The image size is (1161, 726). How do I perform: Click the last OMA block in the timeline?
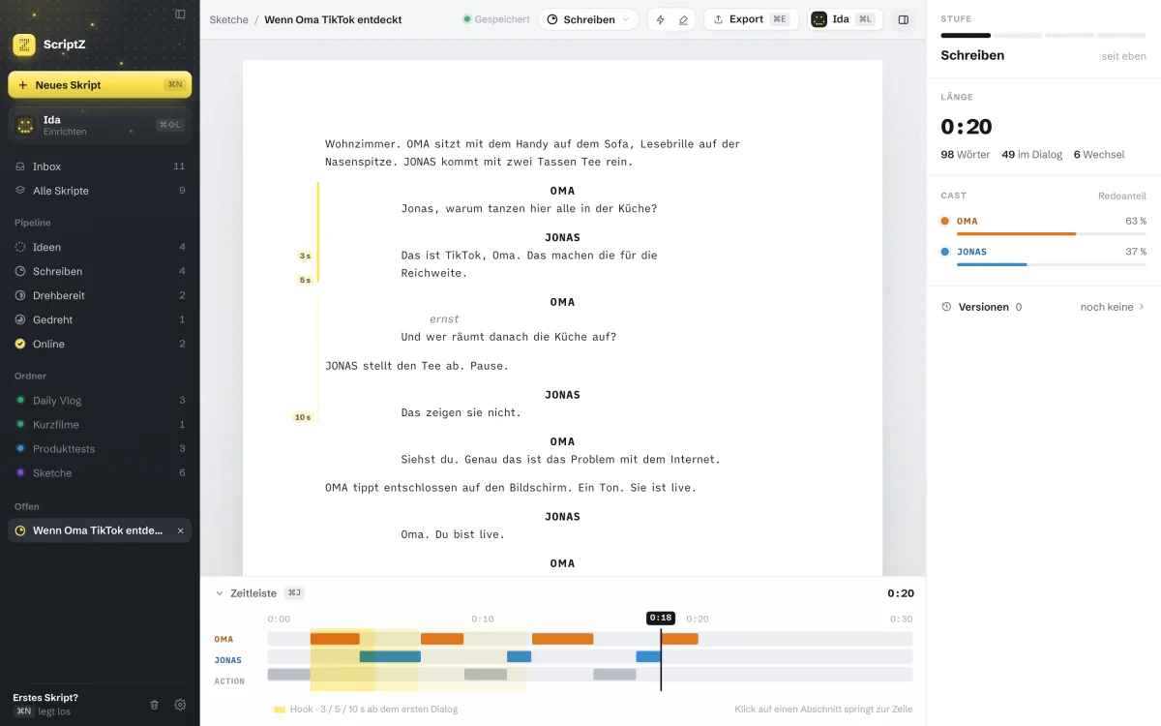(679, 639)
